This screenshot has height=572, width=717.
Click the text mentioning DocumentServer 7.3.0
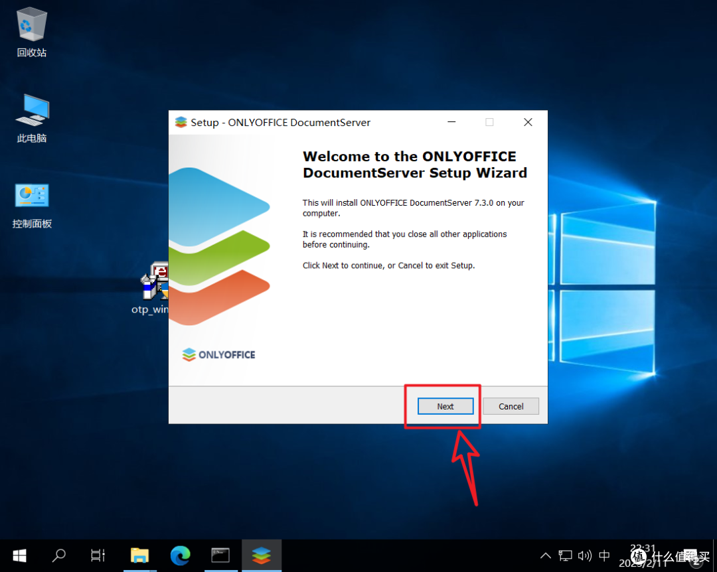pos(414,208)
